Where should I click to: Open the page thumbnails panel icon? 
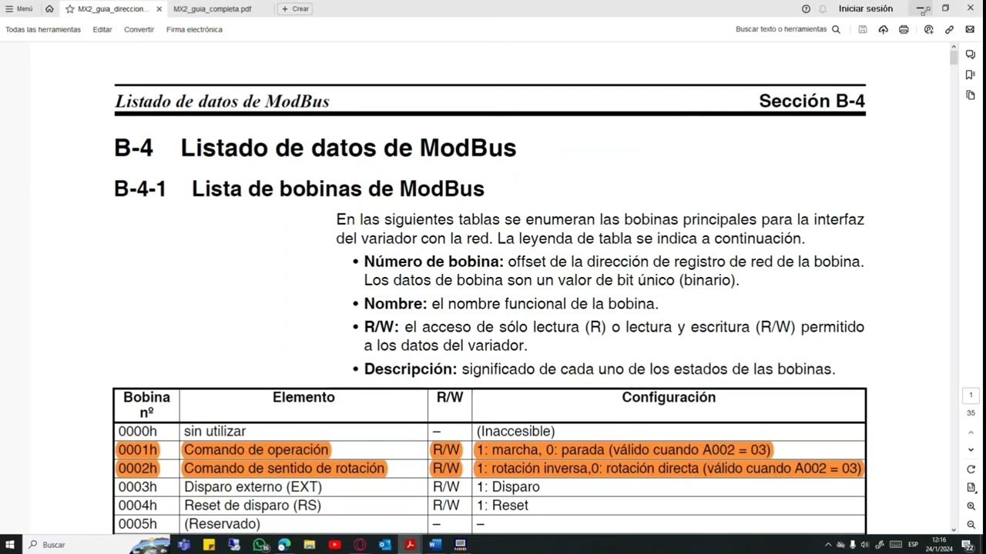pos(971,95)
